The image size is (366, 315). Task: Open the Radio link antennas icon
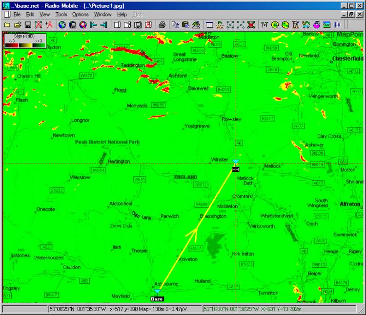point(264,25)
